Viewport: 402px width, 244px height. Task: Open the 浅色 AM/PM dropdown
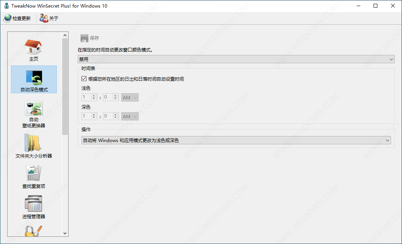130,97
